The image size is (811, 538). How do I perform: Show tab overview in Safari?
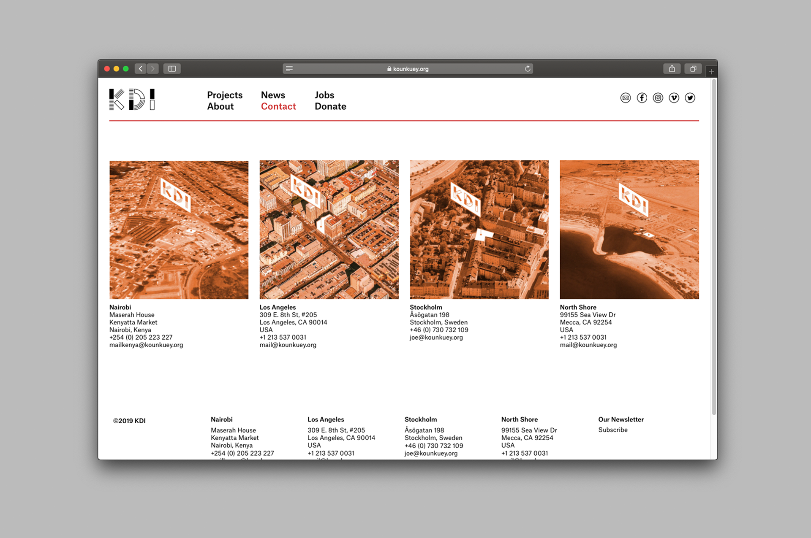pos(693,69)
